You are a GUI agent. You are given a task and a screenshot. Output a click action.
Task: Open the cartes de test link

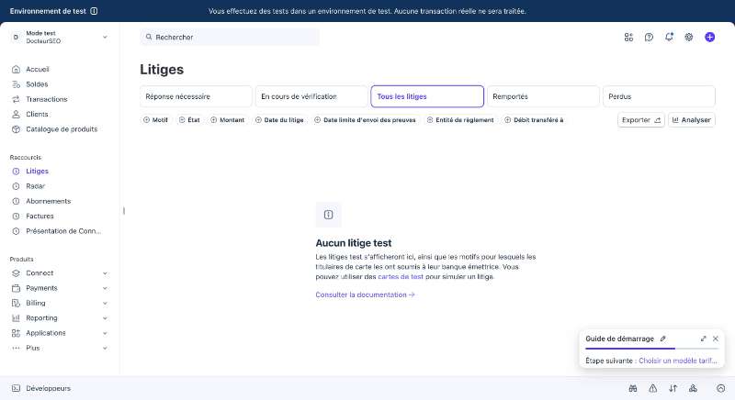point(401,276)
